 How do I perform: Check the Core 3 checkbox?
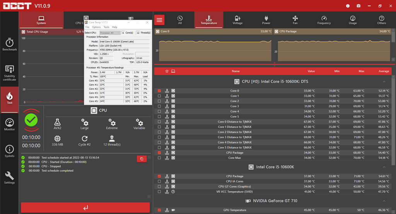(159, 106)
